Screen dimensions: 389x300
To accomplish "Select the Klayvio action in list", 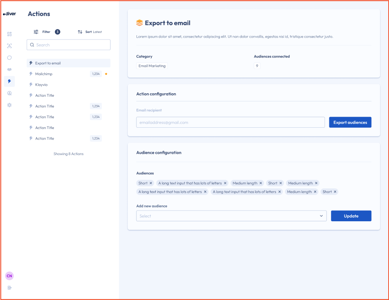I will [41, 85].
